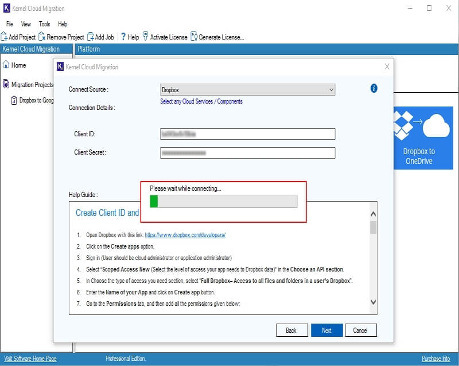Click the Dropbox to OneDrive tile
This screenshot has width=459, height=366.
pyautogui.click(x=423, y=137)
